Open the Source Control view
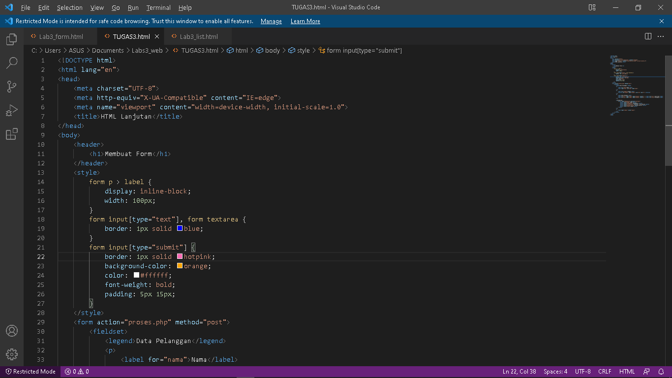Screen dimensions: 672x378 point(11,86)
